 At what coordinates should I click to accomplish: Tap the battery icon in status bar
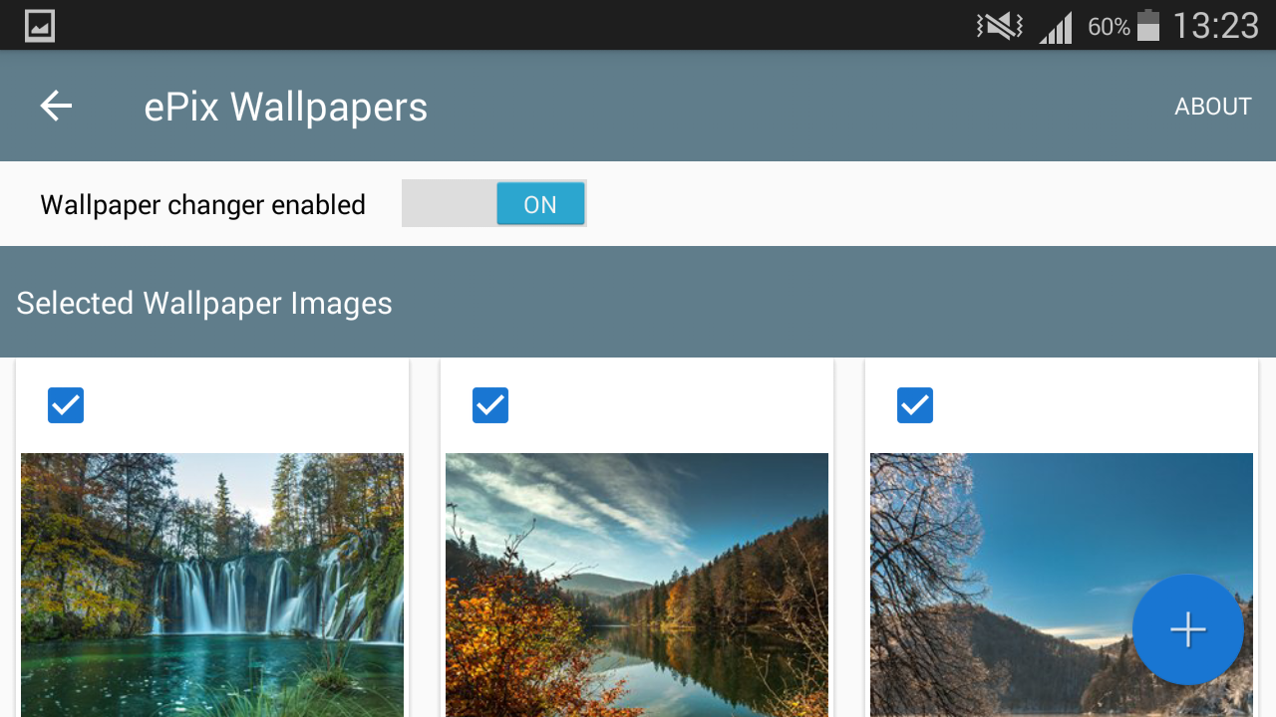[x=1148, y=26]
